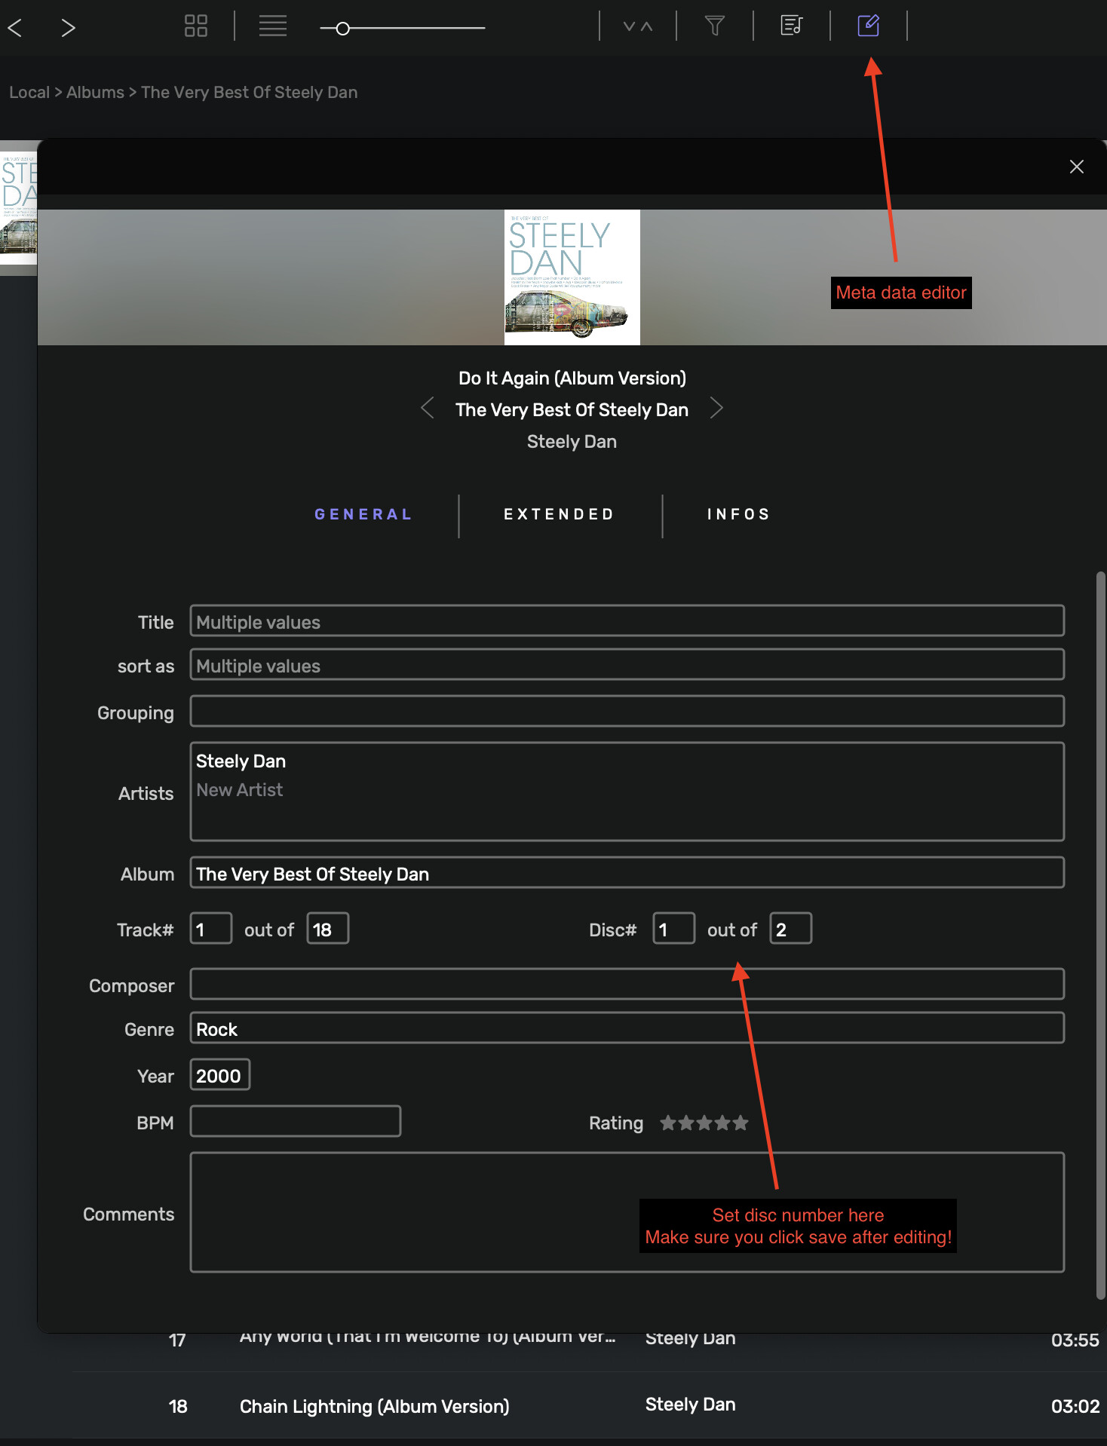This screenshot has height=1446, width=1107.
Task: Click the total tracks field showing 18
Action: [x=328, y=929]
